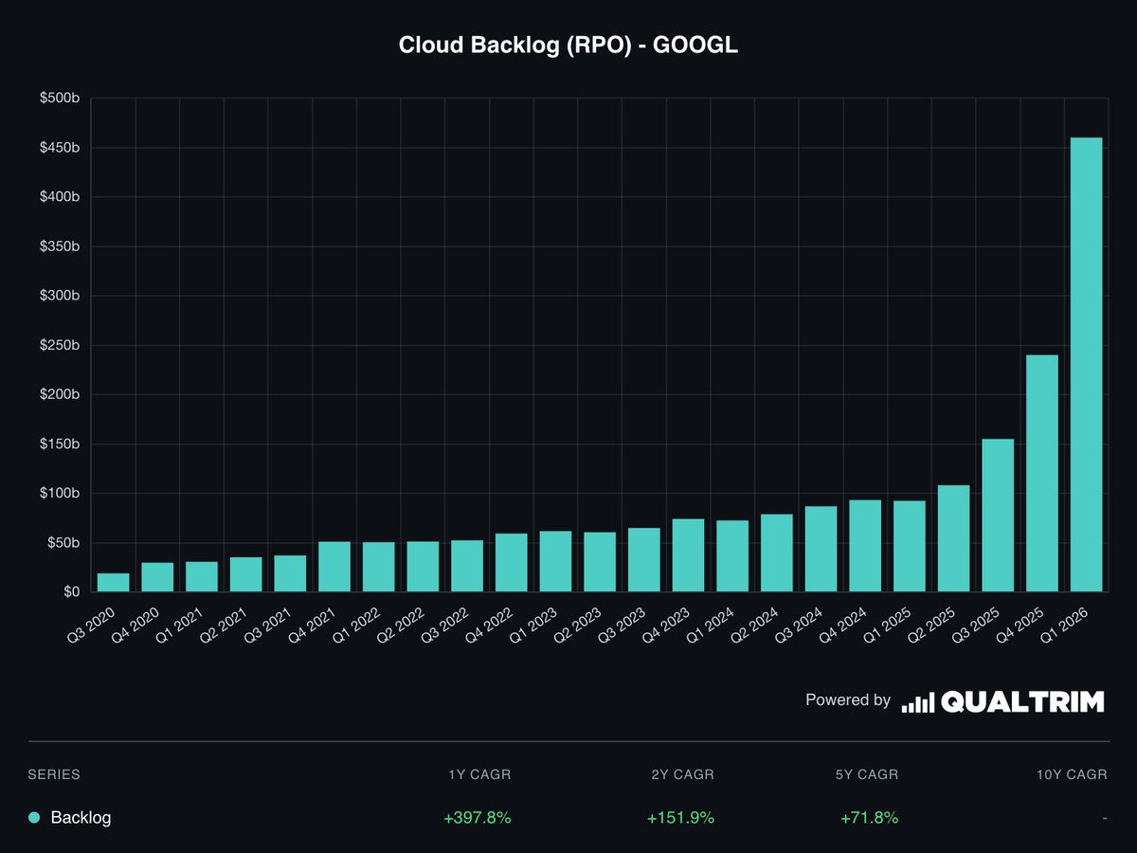Click the chart title Cloud Backlog (RPO) - GOOGL
This screenshot has height=853, width=1137.
(x=568, y=45)
